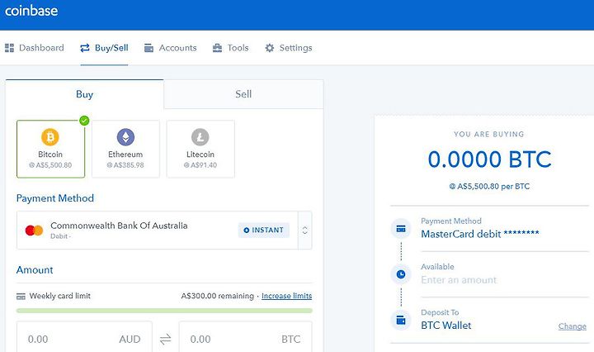Focus the BTC amount field

(246, 339)
